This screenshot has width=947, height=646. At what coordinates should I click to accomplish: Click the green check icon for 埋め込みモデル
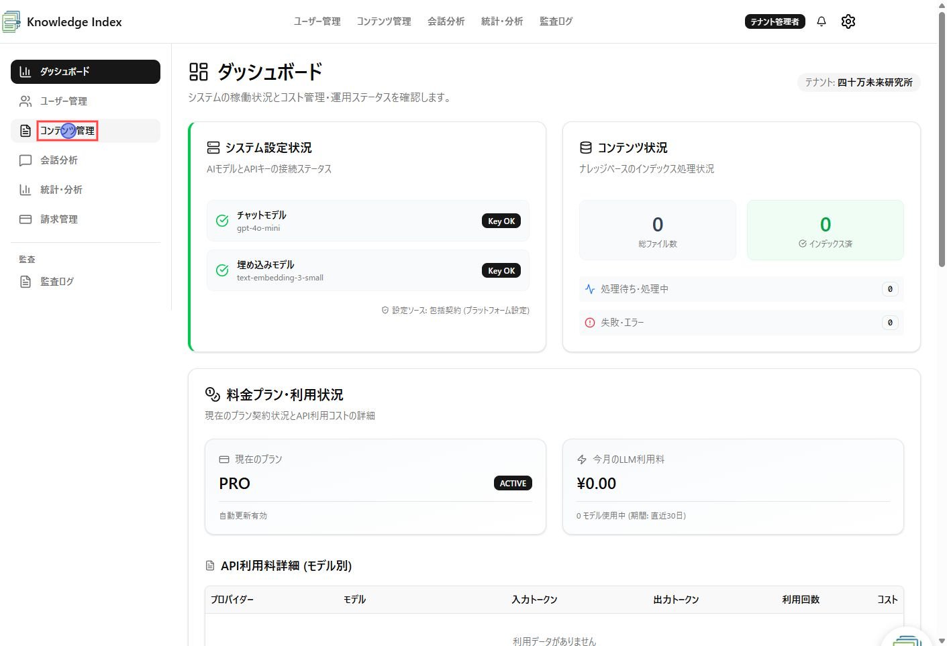coord(222,270)
